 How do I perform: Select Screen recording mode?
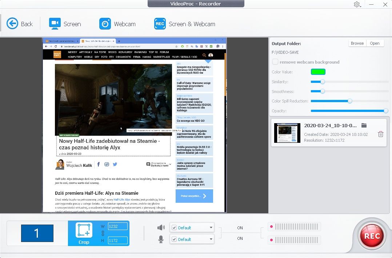pyautogui.click(x=65, y=24)
